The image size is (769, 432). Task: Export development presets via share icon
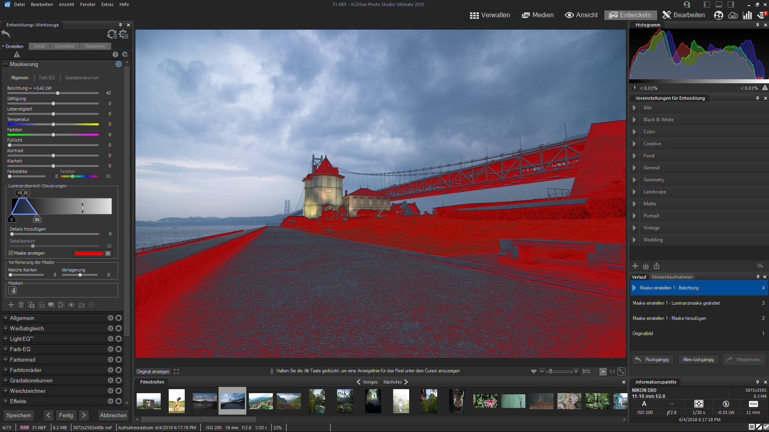tap(656, 266)
